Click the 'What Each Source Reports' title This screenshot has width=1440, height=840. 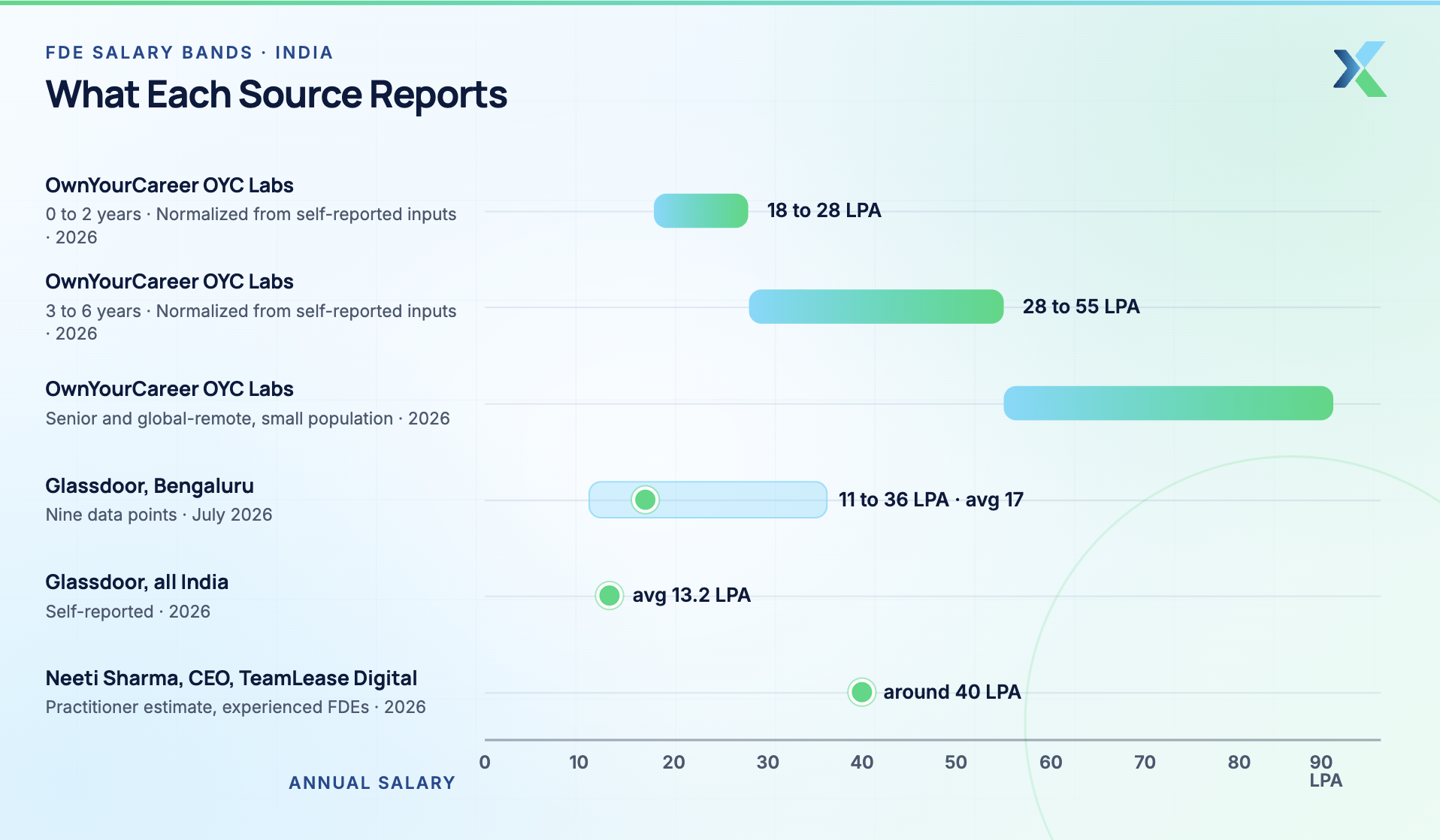277,95
